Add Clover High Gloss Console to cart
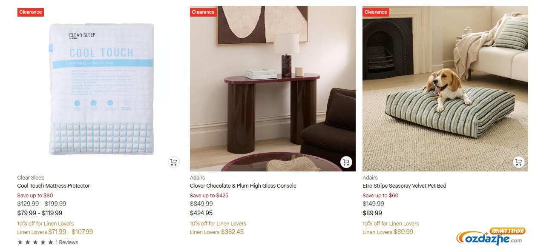Image resolution: width=535 pixels, height=251 pixels. pyautogui.click(x=346, y=162)
